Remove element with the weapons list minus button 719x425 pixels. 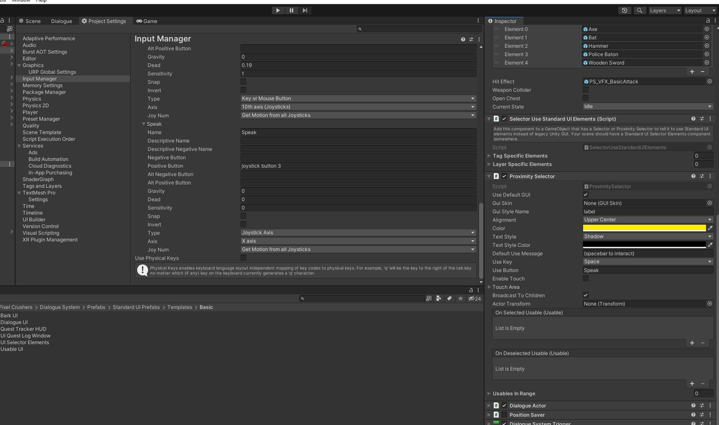point(703,71)
